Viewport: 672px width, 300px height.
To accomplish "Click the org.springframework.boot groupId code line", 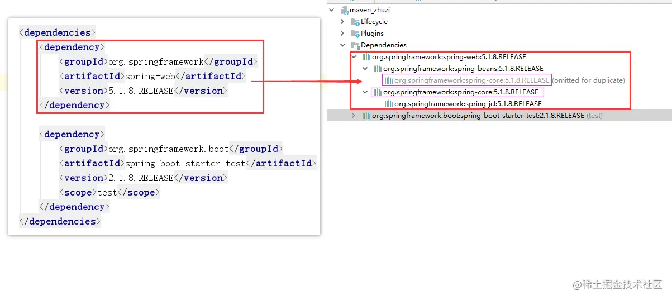I will click(170, 149).
